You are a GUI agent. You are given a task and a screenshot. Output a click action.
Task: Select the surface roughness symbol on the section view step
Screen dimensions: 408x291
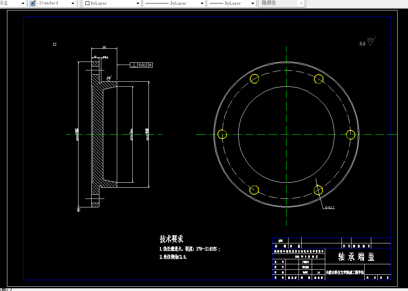point(109,78)
